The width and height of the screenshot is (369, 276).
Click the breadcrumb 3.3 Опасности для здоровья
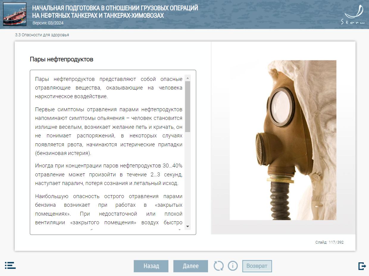[42, 35]
